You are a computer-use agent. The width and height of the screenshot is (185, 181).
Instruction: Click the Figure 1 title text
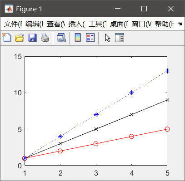coord(29,9)
